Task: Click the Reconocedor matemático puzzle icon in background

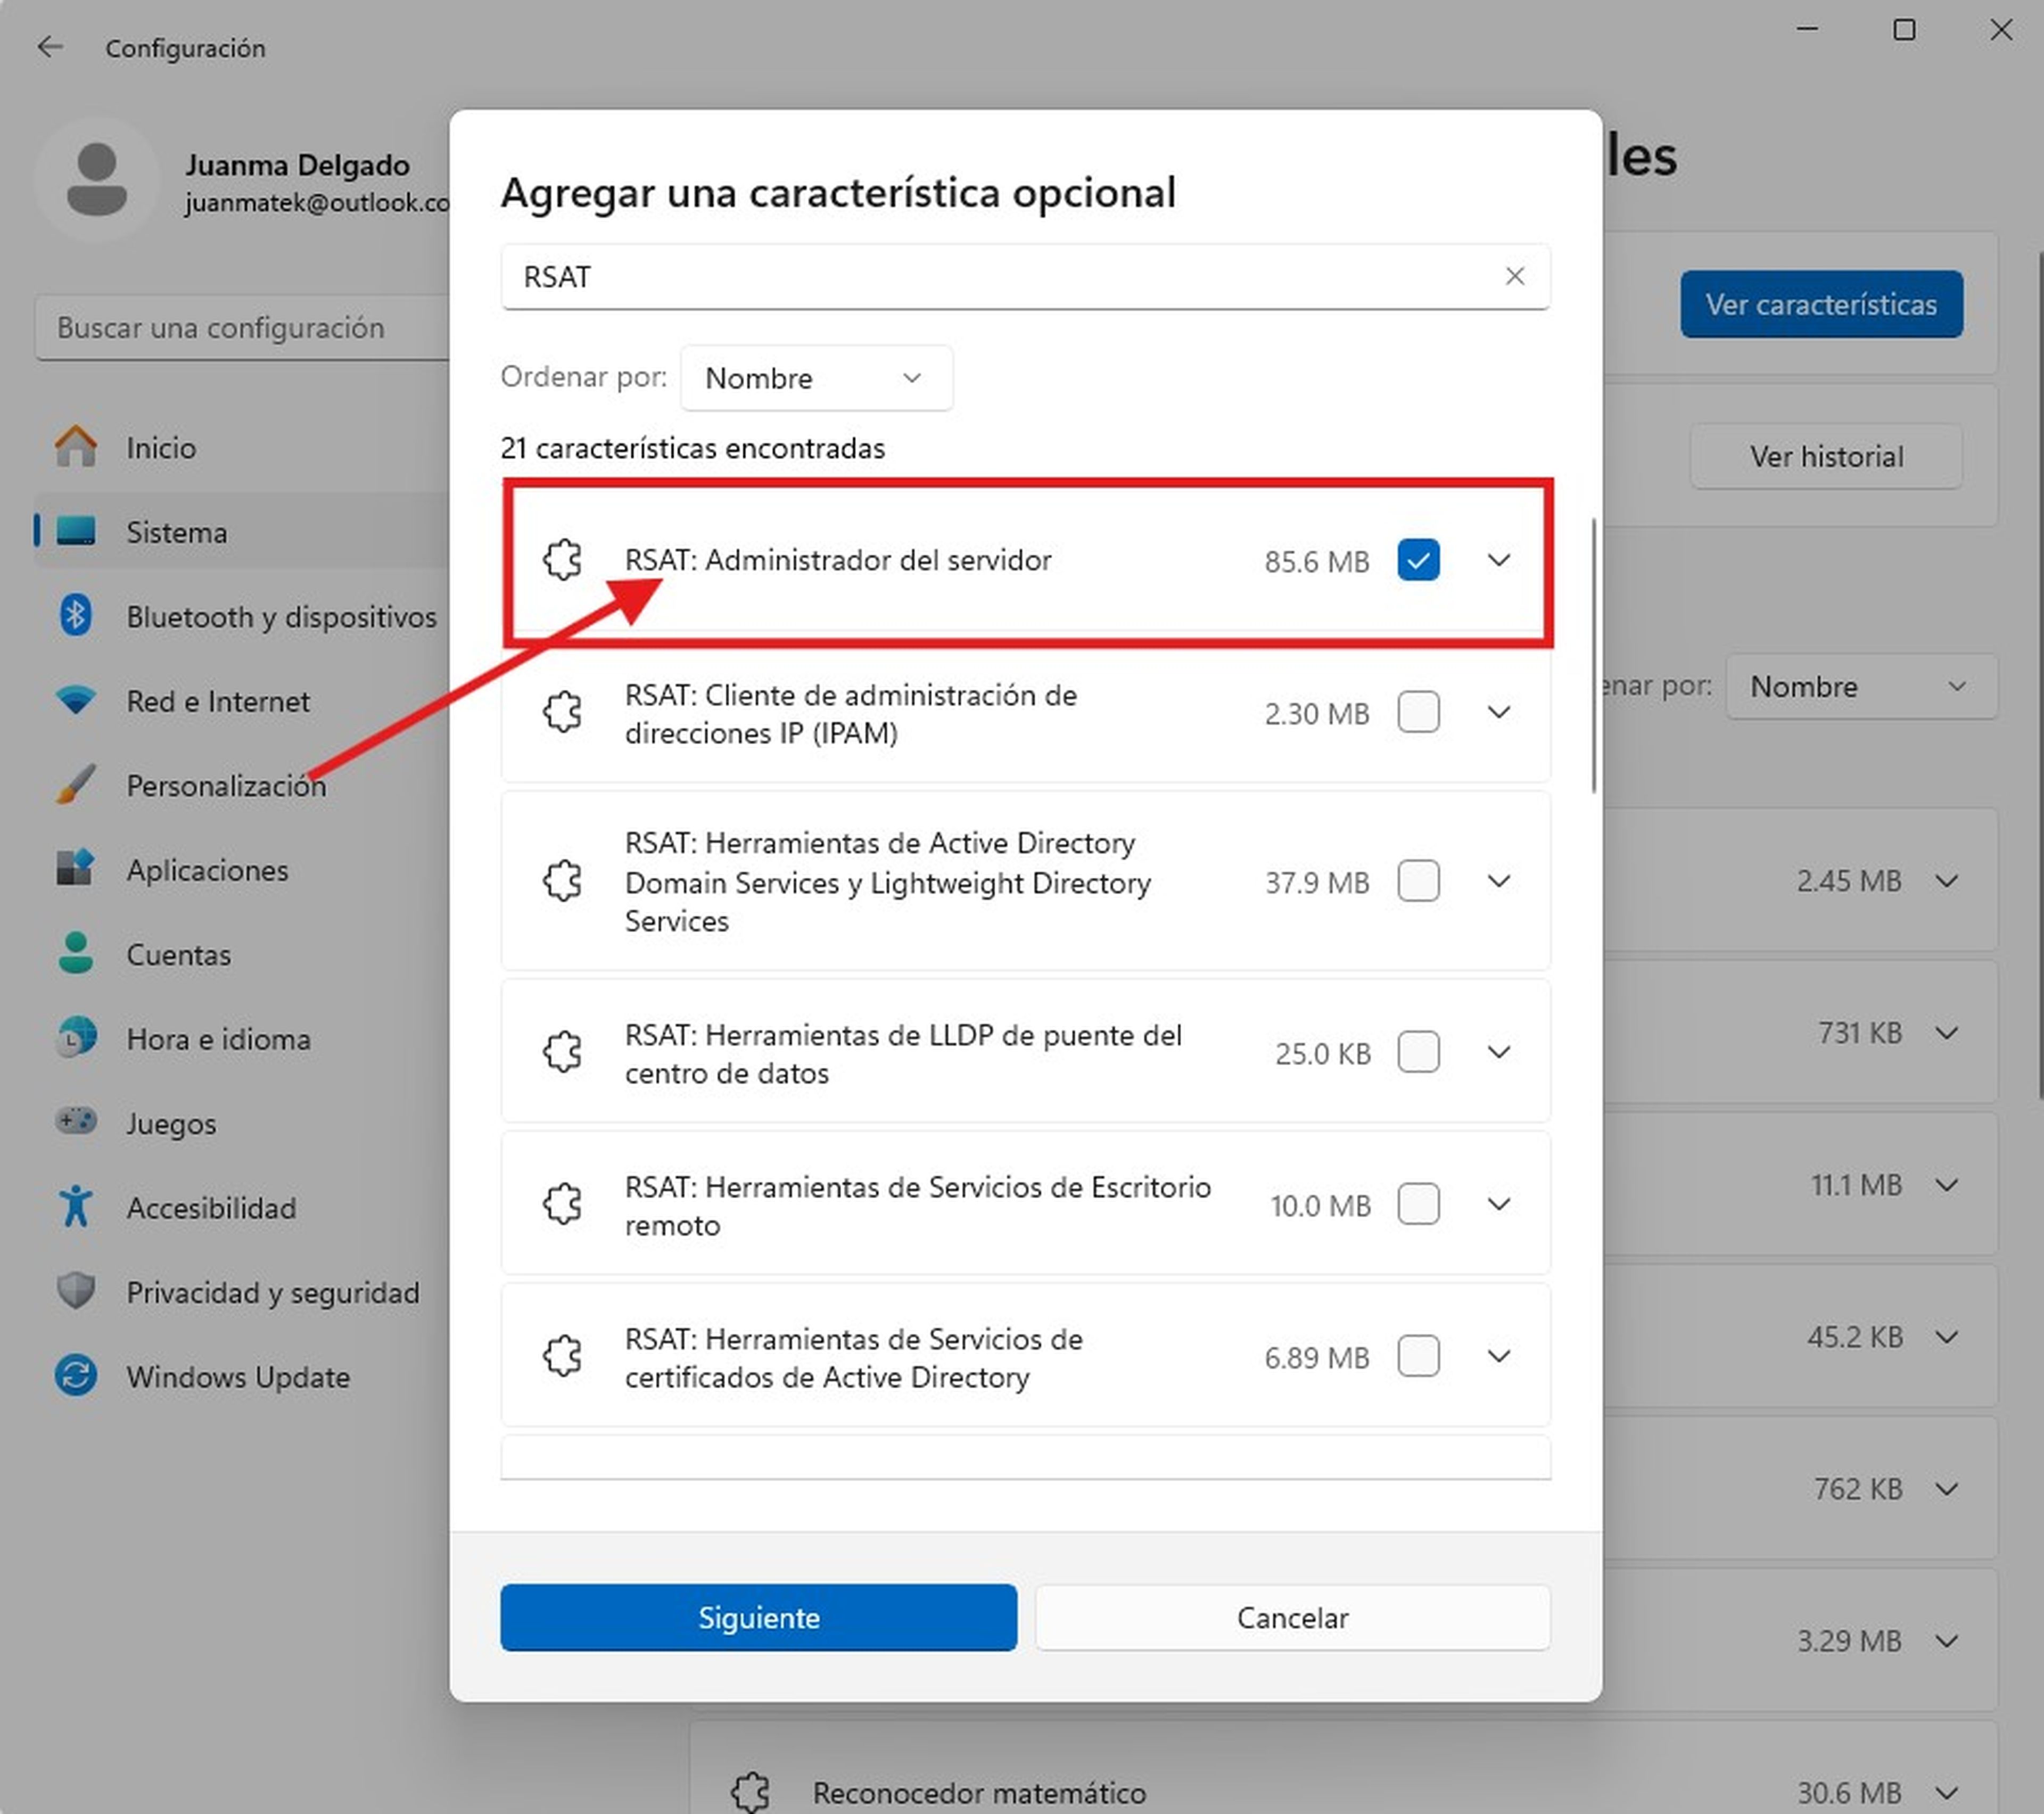Action: [x=751, y=1792]
